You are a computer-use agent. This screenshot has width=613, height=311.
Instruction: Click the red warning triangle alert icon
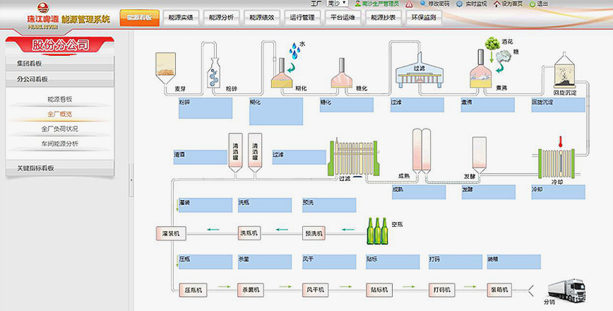point(409,4)
